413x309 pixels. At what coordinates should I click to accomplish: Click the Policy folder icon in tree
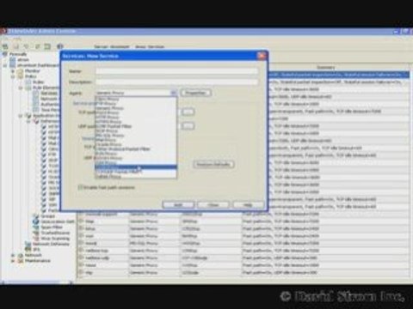coord(20,76)
